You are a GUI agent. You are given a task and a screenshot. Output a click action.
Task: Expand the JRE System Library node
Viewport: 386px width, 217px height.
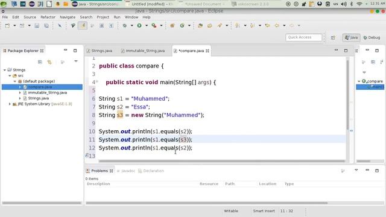coord(10,104)
